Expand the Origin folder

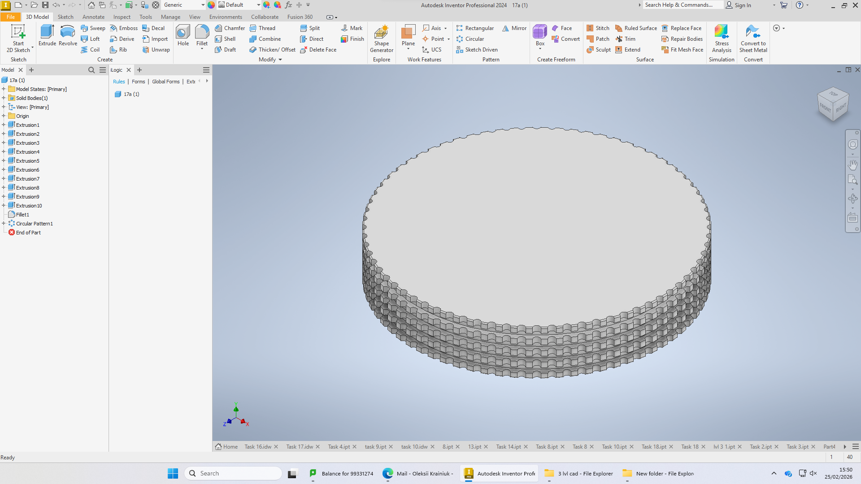tap(4, 116)
